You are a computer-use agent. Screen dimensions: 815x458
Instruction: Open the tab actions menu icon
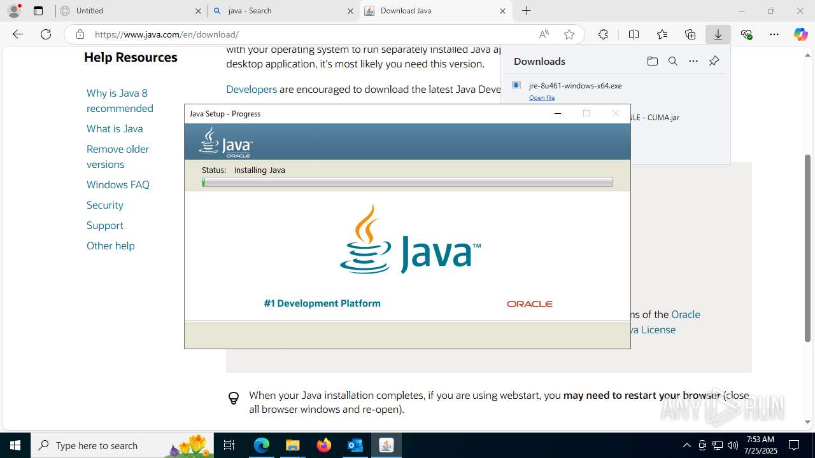pyautogui.click(x=38, y=11)
